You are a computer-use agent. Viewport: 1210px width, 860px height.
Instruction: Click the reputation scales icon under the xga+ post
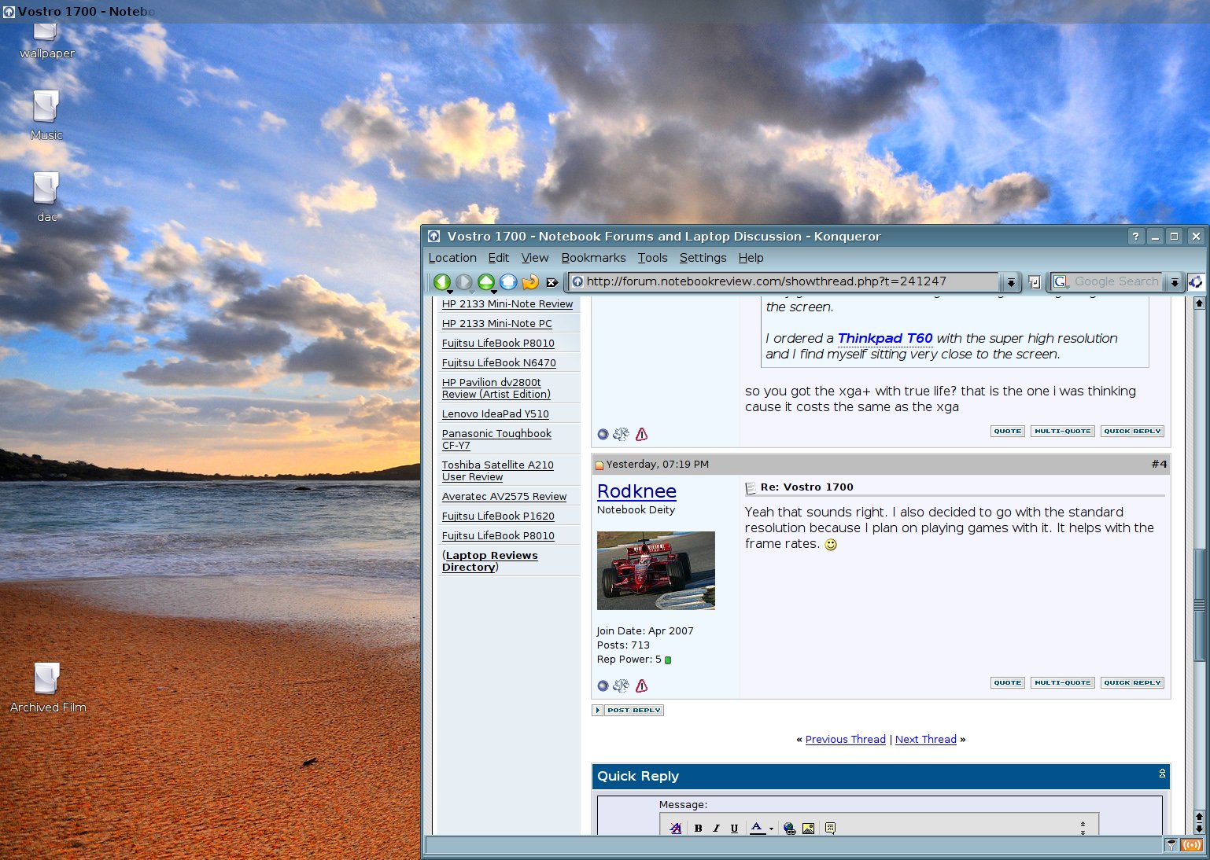(x=622, y=434)
